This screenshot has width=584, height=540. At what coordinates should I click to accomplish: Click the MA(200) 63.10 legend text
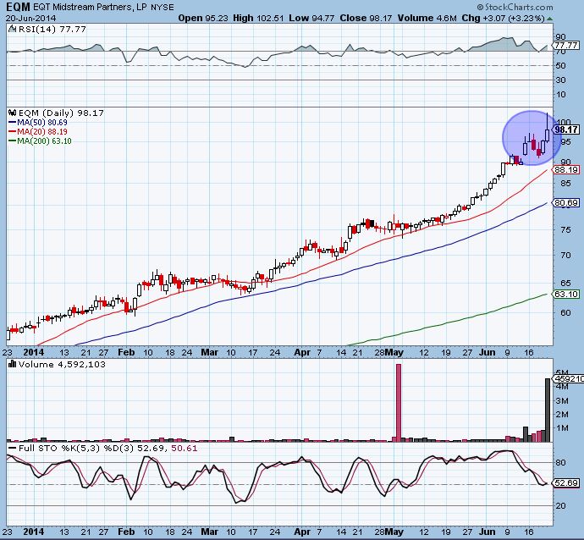tap(44, 141)
